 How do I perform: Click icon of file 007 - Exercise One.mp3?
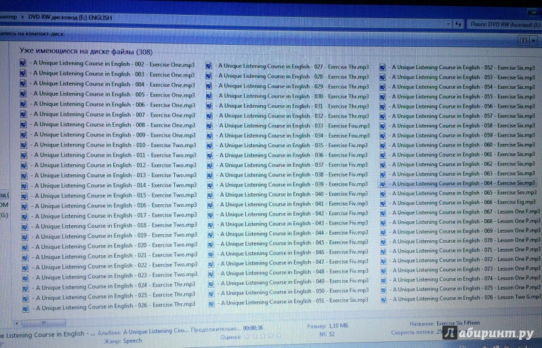[x=24, y=114]
